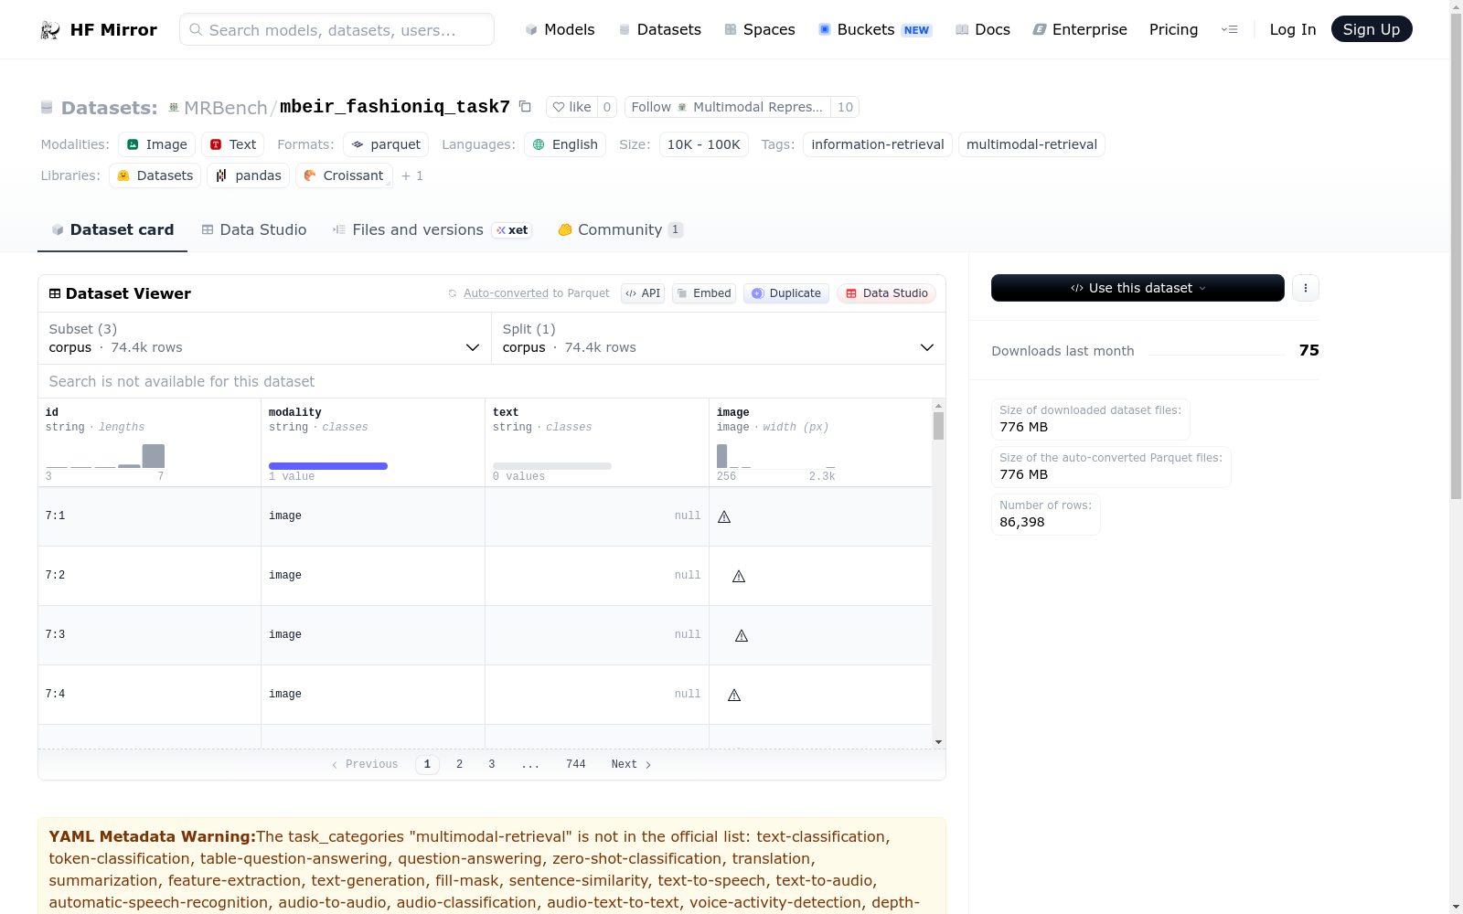Select the parquet format tag
This screenshot has width=1463, height=914.
point(386,144)
